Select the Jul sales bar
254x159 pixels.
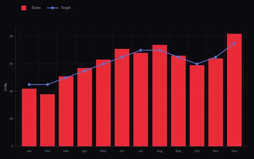coord(140,99)
